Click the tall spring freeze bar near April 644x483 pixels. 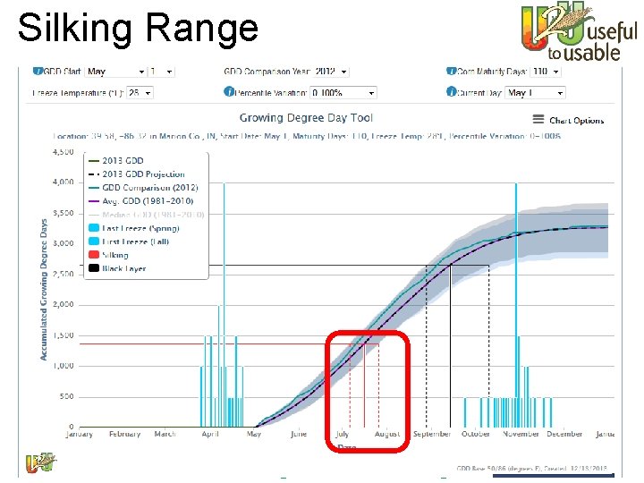tap(224, 305)
